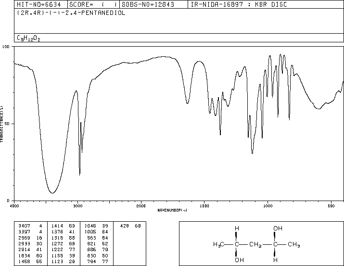Image resolution: width=344 pixels, height=266 pixels.
Task: Select peak table entry 428
Action: click(125, 226)
